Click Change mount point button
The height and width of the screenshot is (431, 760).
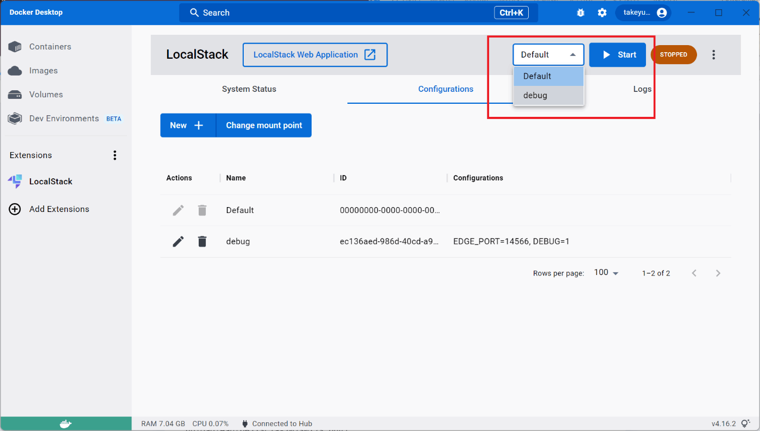click(x=264, y=125)
